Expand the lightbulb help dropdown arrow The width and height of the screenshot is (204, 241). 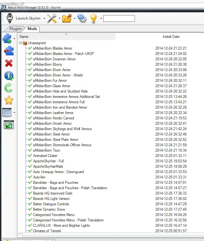tap(101, 18)
